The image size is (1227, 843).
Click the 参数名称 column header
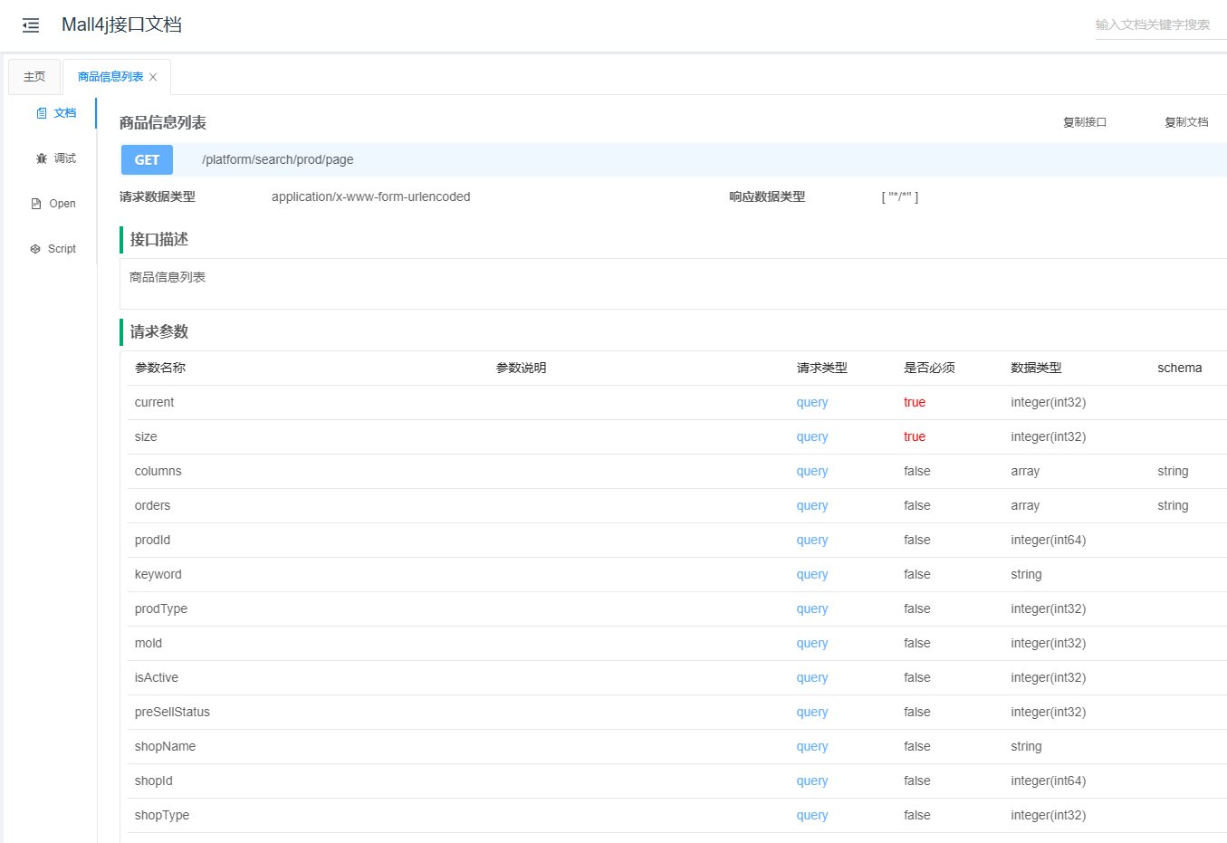click(x=160, y=369)
